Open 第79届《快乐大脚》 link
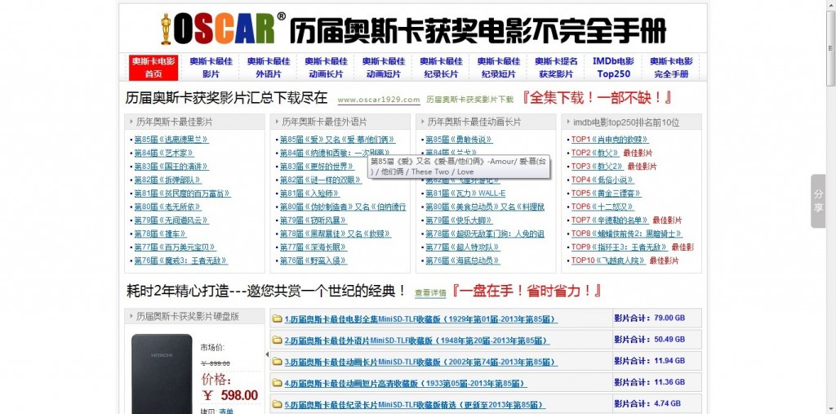836x414 pixels. pyautogui.click(x=459, y=220)
